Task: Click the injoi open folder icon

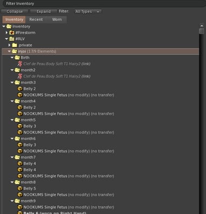Action: point(15,51)
